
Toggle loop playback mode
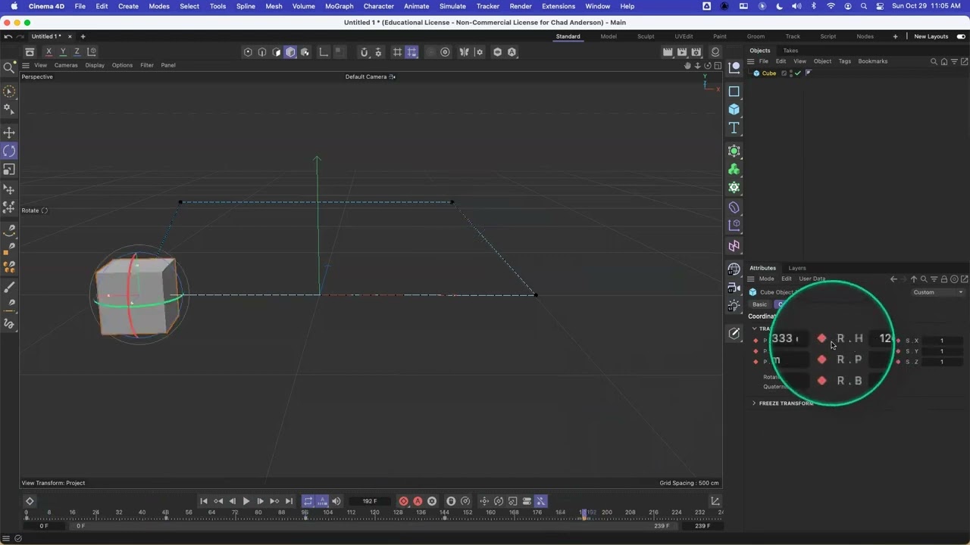coord(308,501)
